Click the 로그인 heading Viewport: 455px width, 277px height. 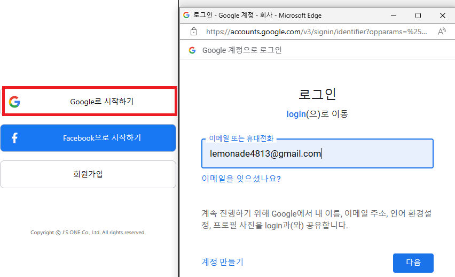pos(317,94)
